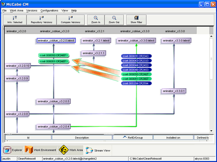Switch to the Stream View
Viewport: 217px width, 162px height.
point(98,150)
